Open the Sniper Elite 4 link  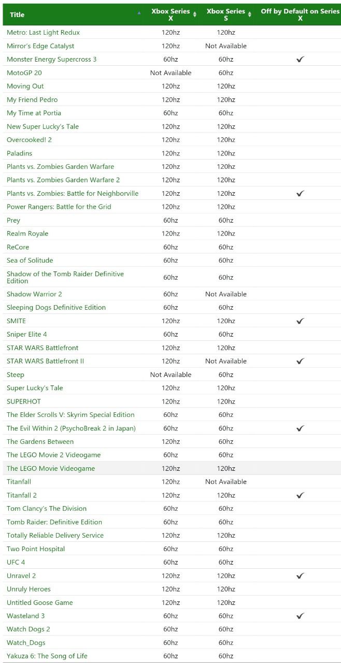[27, 334]
